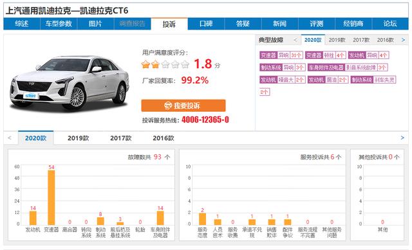Click the 服务流程不完善 axis label
Viewport: 412px width, 250px height.
[308, 233]
